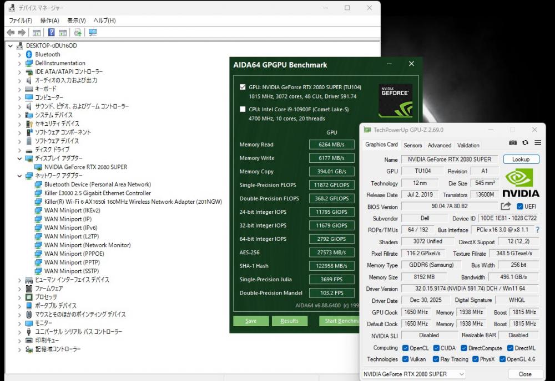Select WAN Miniport (PPPOE) entry

[x=74, y=254]
